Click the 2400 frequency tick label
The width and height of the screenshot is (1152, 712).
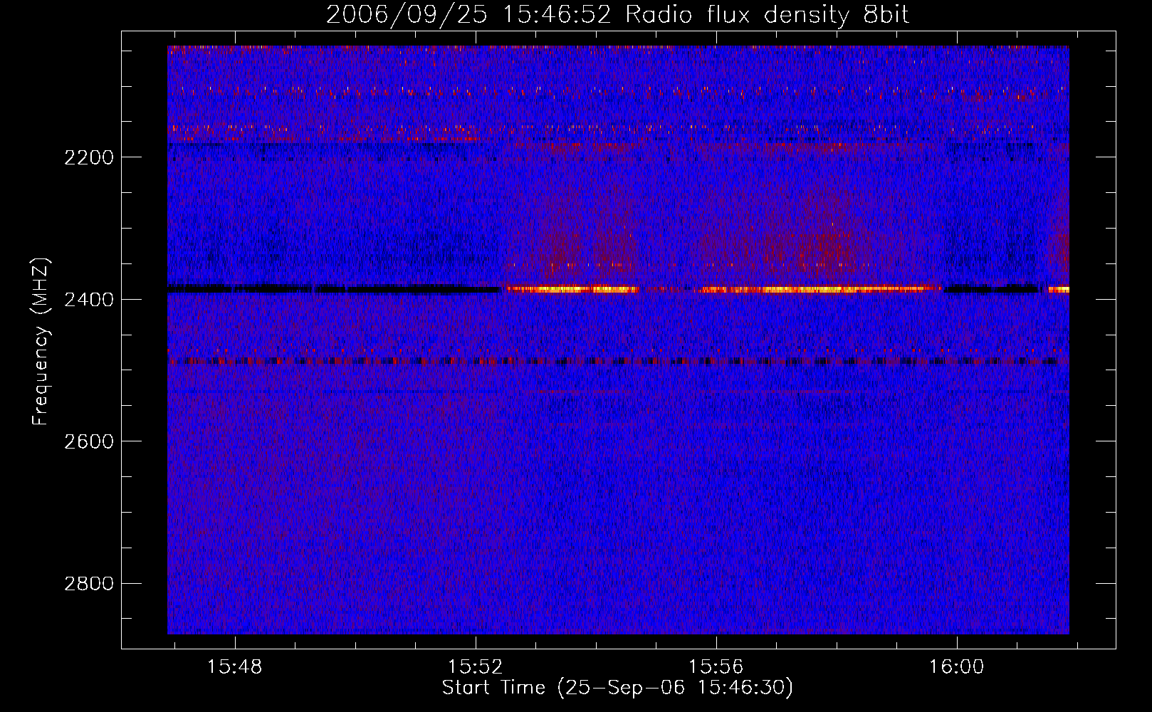(89, 300)
